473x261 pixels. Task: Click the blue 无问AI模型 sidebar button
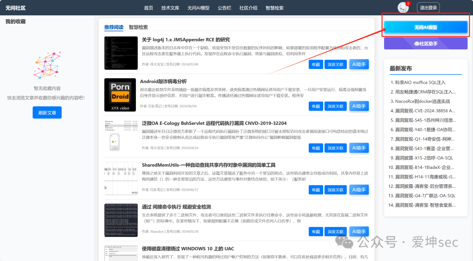tap(426, 27)
